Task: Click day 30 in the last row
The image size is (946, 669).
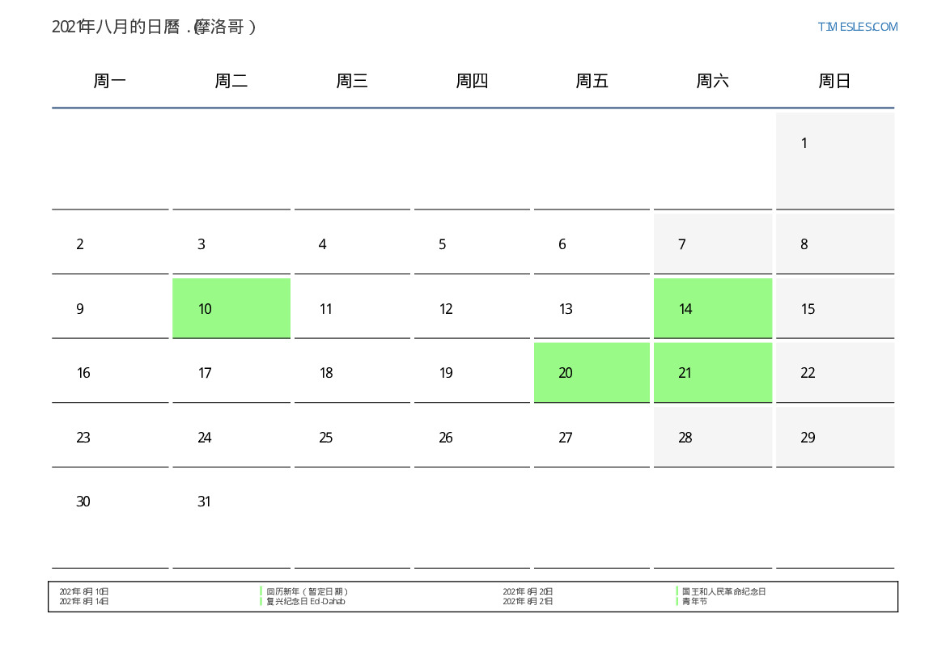Action: click(x=110, y=519)
